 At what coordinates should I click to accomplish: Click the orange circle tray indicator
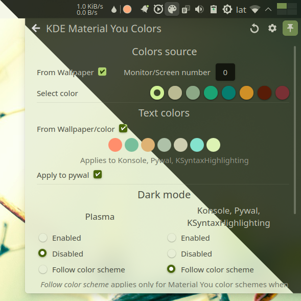[x=127, y=9]
